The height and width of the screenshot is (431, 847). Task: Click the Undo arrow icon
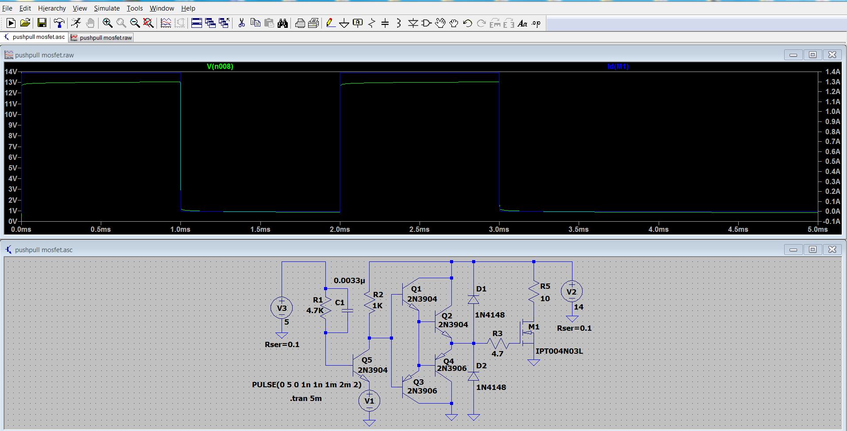(468, 23)
